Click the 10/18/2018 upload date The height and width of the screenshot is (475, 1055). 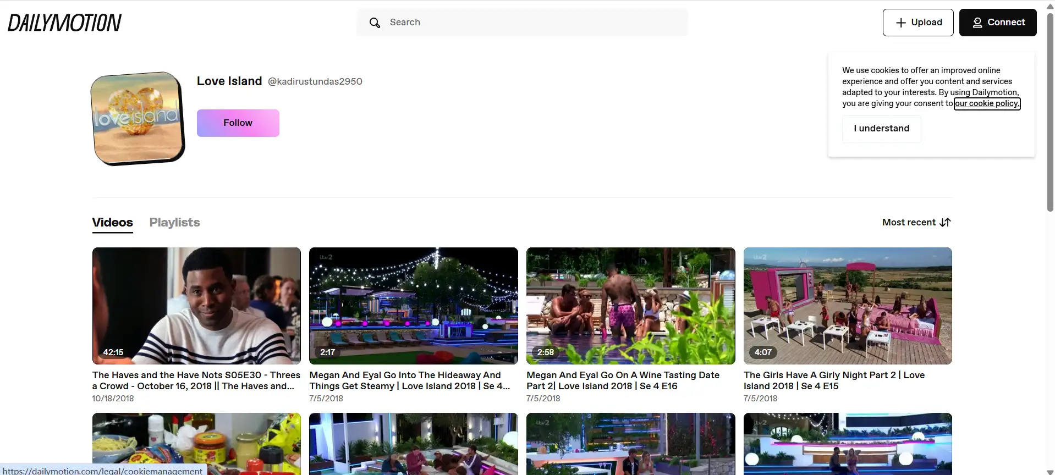(113, 399)
